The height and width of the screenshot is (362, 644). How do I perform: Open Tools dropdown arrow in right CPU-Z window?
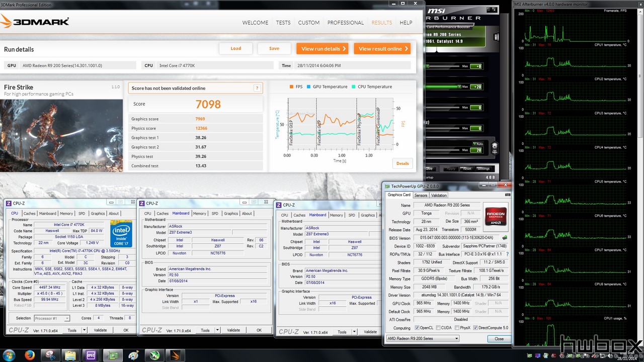[354, 332]
